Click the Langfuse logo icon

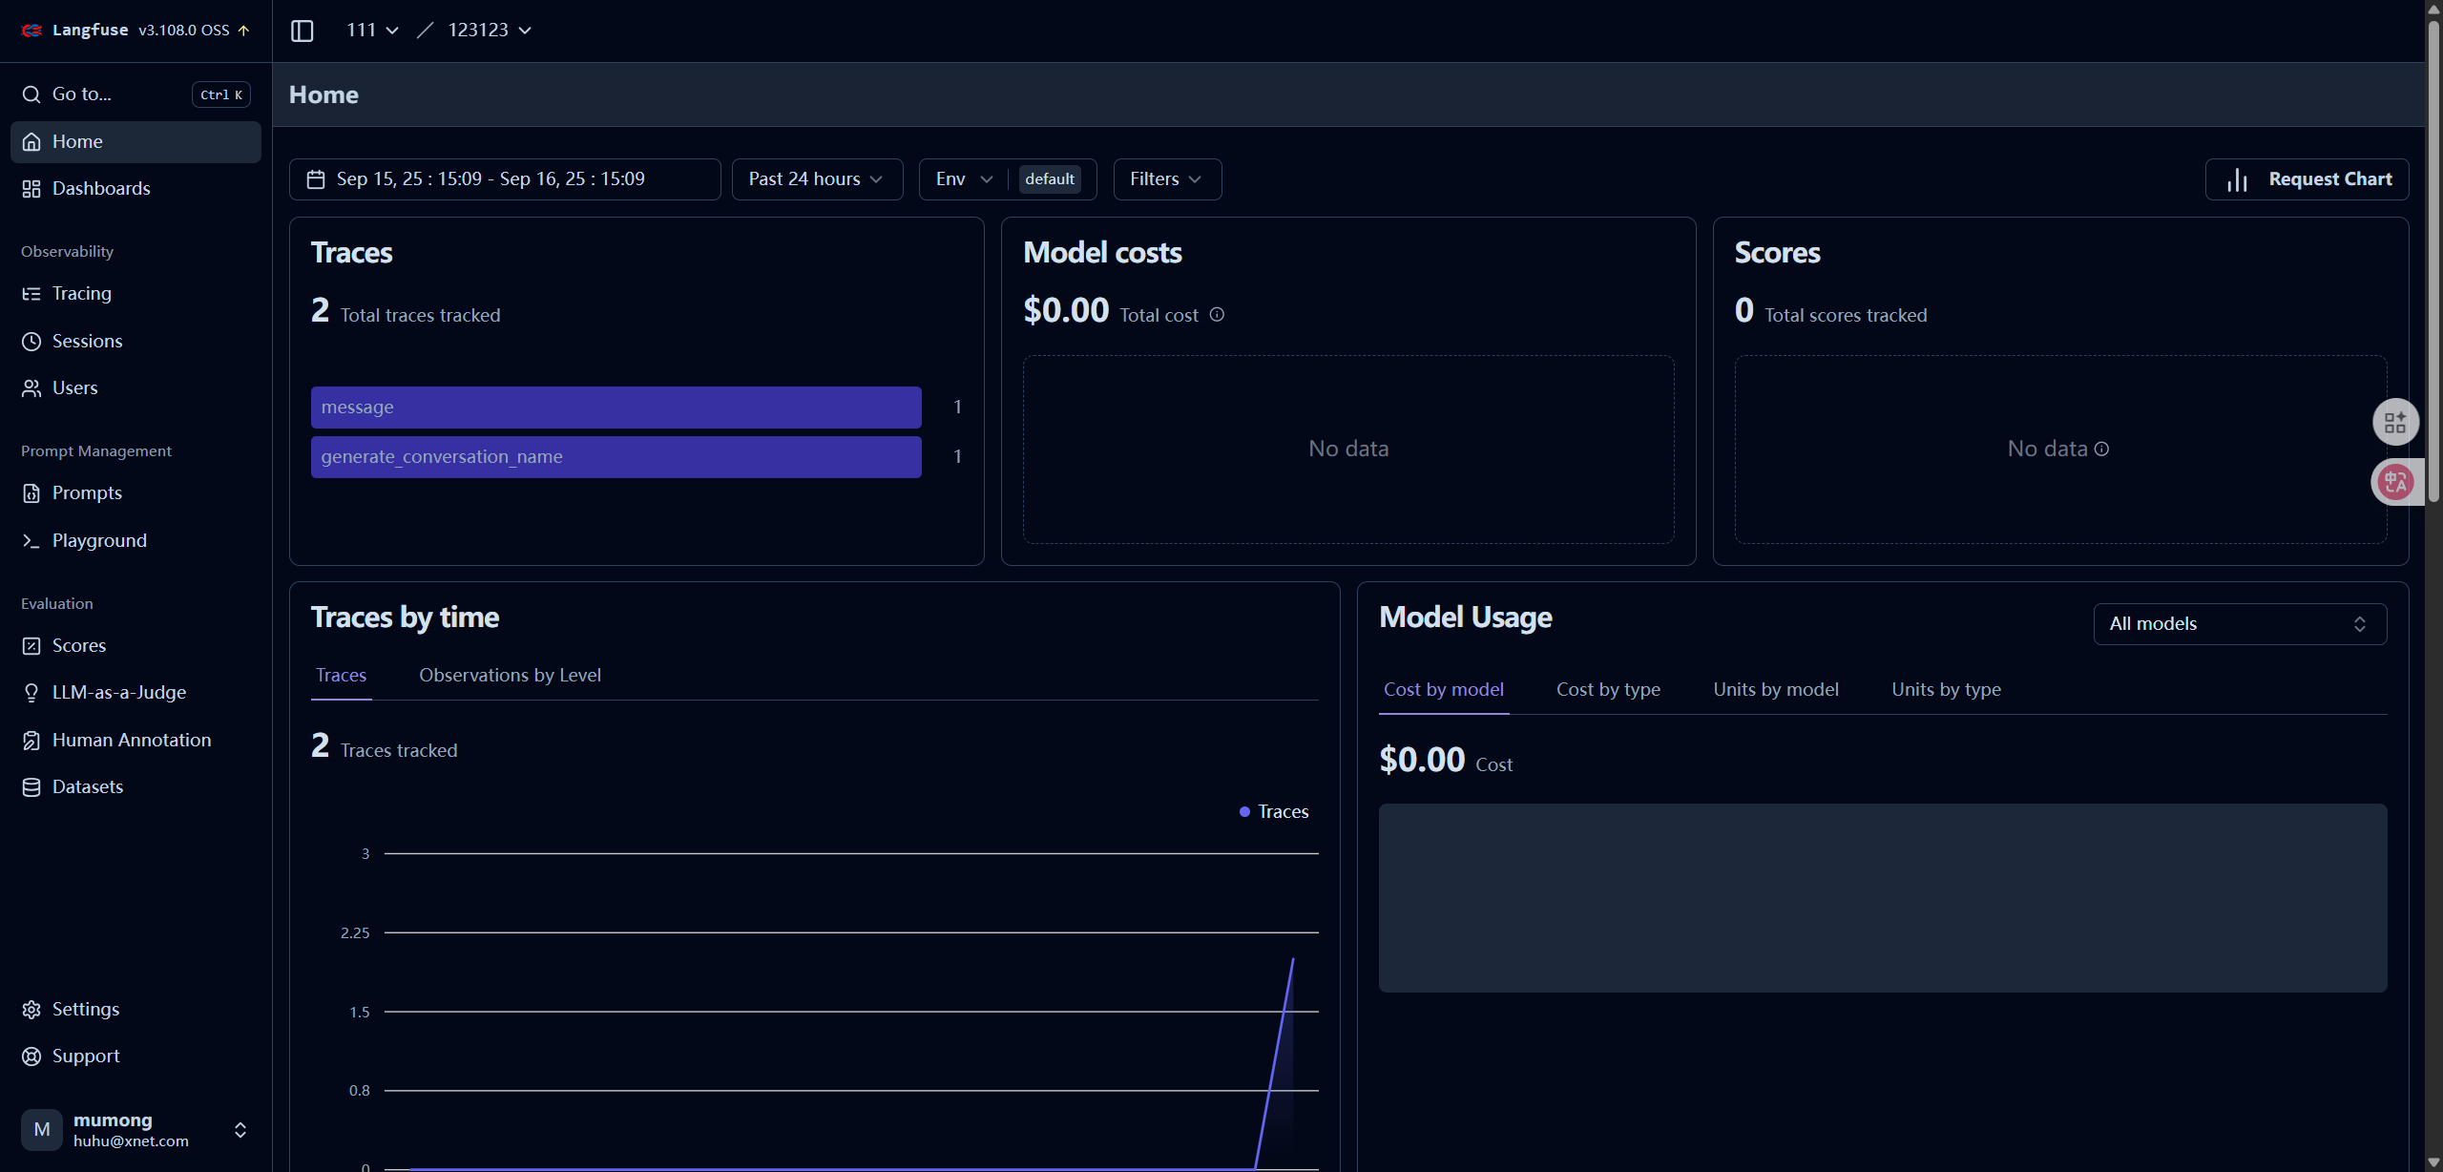(x=31, y=31)
